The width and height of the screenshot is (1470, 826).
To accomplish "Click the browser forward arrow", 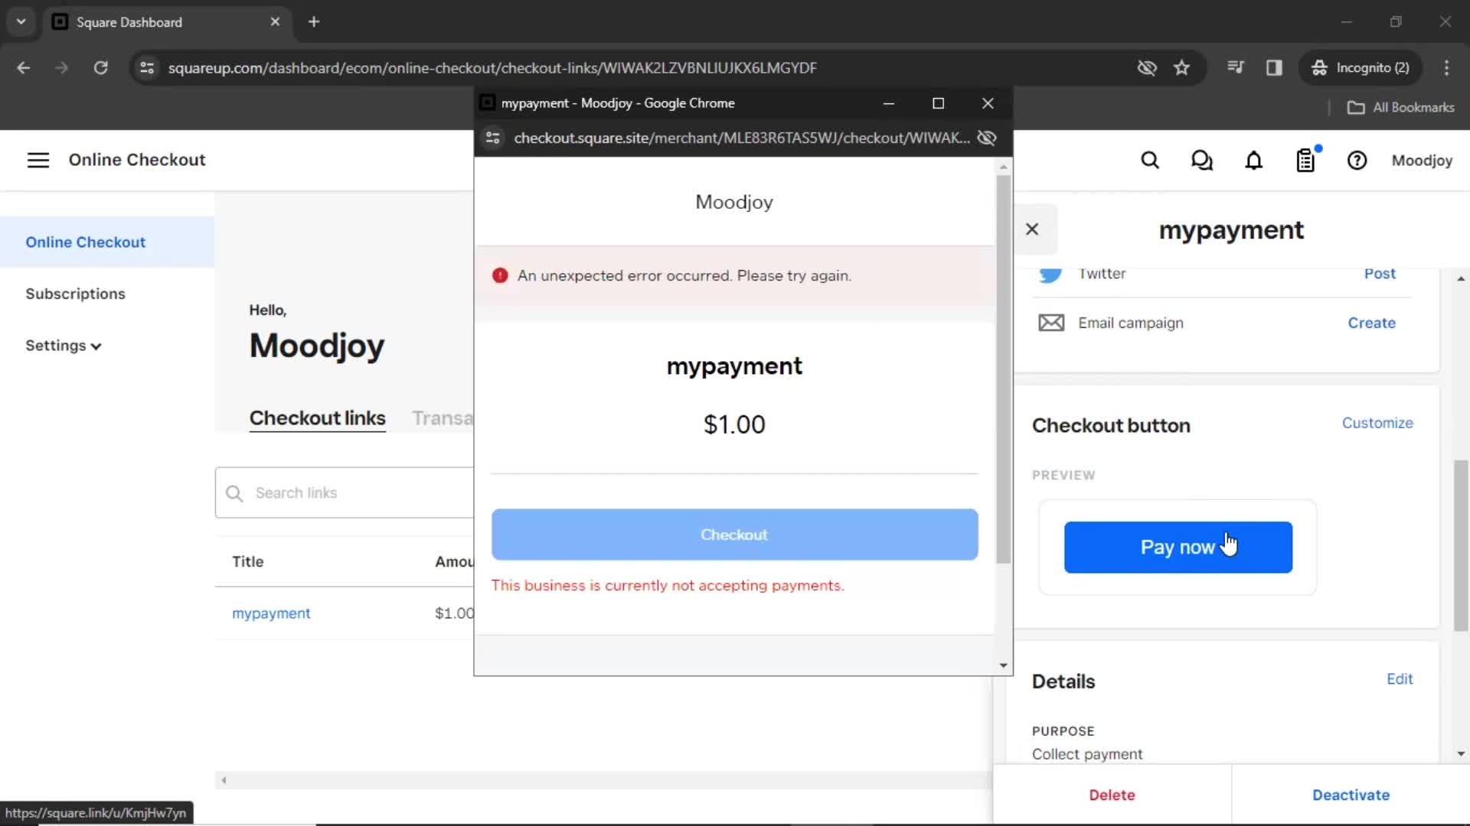I will click(61, 68).
